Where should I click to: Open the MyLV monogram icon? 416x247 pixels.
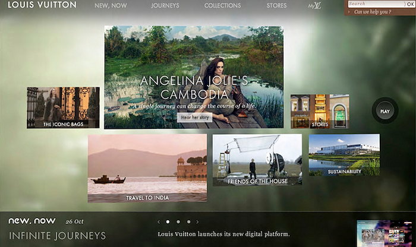(x=314, y=5)
